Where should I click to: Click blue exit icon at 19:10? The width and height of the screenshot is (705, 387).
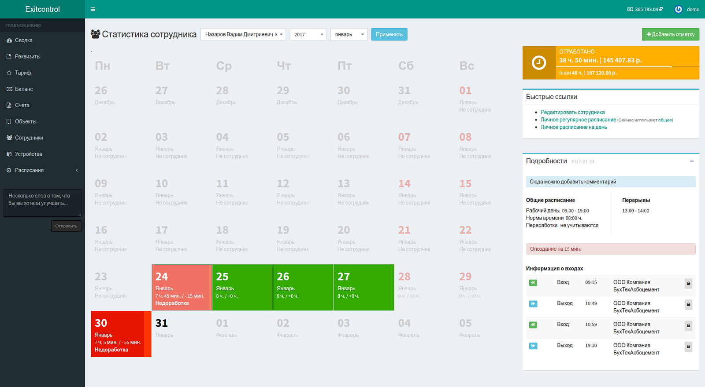tap(533, 346)
